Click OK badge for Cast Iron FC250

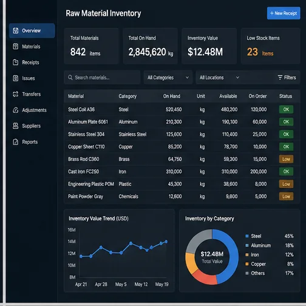[286, 172]
